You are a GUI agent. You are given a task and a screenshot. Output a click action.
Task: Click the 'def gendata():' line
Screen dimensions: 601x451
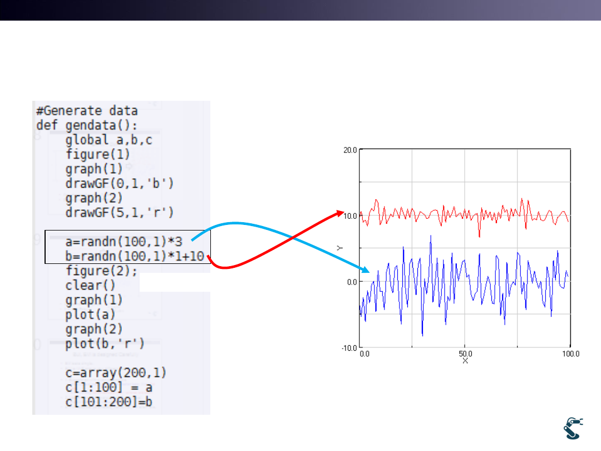coord(86,125)
